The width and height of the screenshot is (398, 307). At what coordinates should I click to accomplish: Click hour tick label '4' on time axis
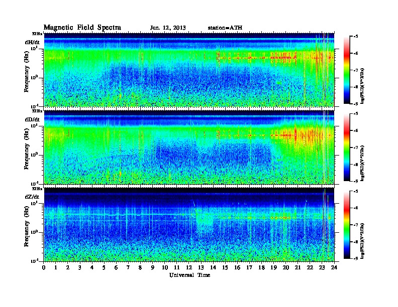click(92, 268)
